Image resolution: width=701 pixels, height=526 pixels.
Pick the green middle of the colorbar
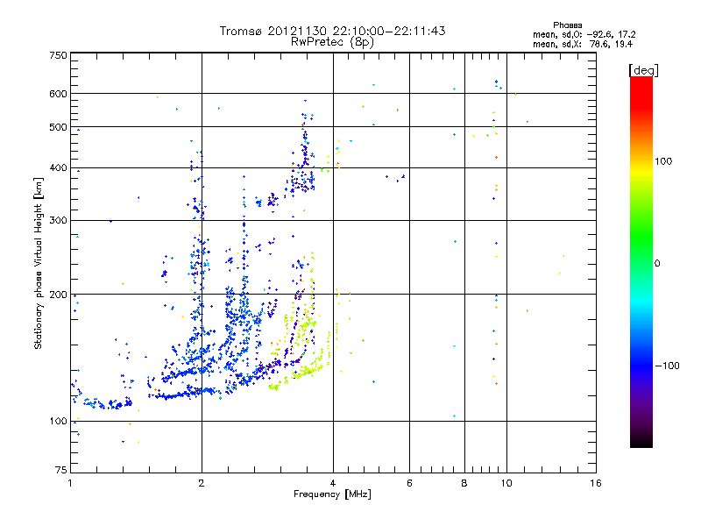coord(641,263)
